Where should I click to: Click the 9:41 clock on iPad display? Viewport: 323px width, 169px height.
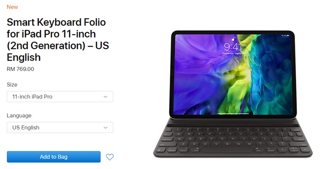click(x=233, y=47)
